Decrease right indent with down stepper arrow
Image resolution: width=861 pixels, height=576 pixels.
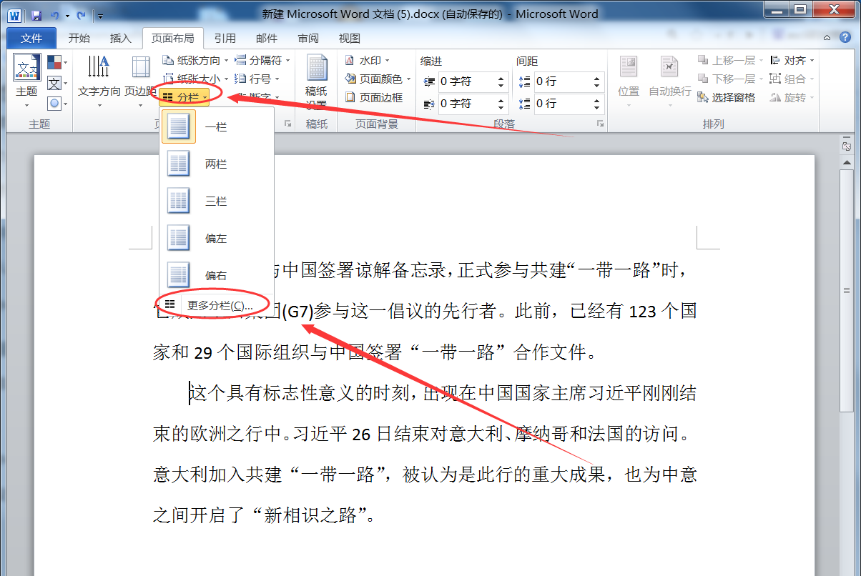pyautogui.click(x=501, y=108)
